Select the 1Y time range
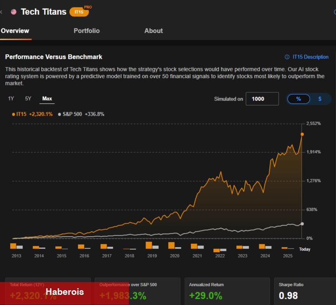This screenshot has height=305, width=336. (11, 99)
